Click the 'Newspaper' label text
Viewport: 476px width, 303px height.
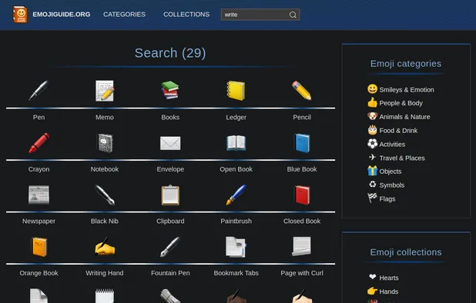coord(39,221)
